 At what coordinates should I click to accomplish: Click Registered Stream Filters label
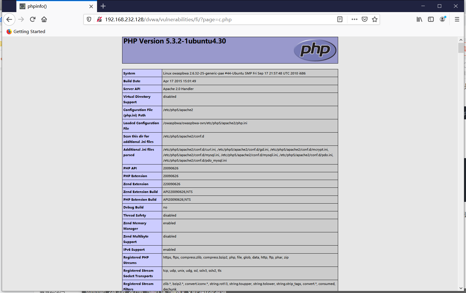point(138,286)
